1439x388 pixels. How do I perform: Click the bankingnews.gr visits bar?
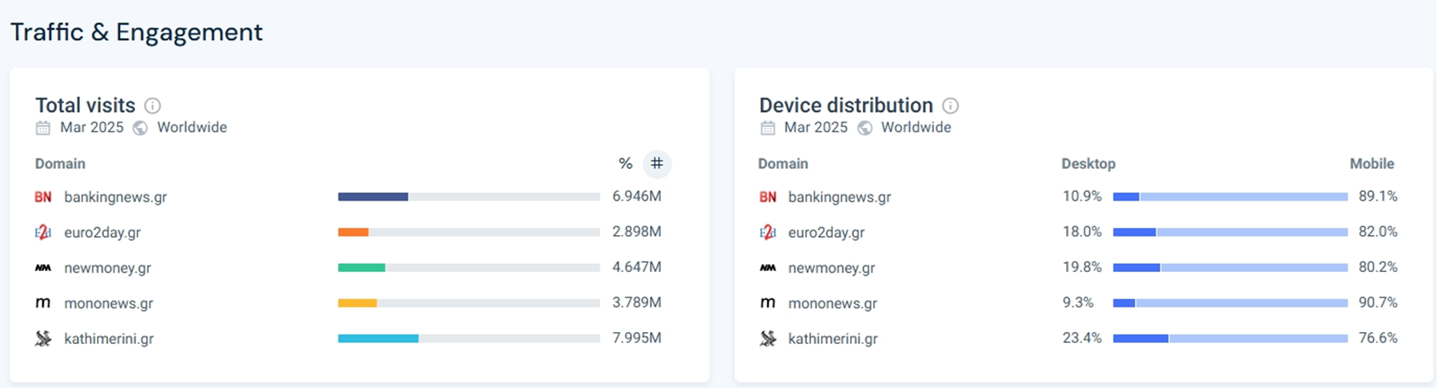point(468,197)
